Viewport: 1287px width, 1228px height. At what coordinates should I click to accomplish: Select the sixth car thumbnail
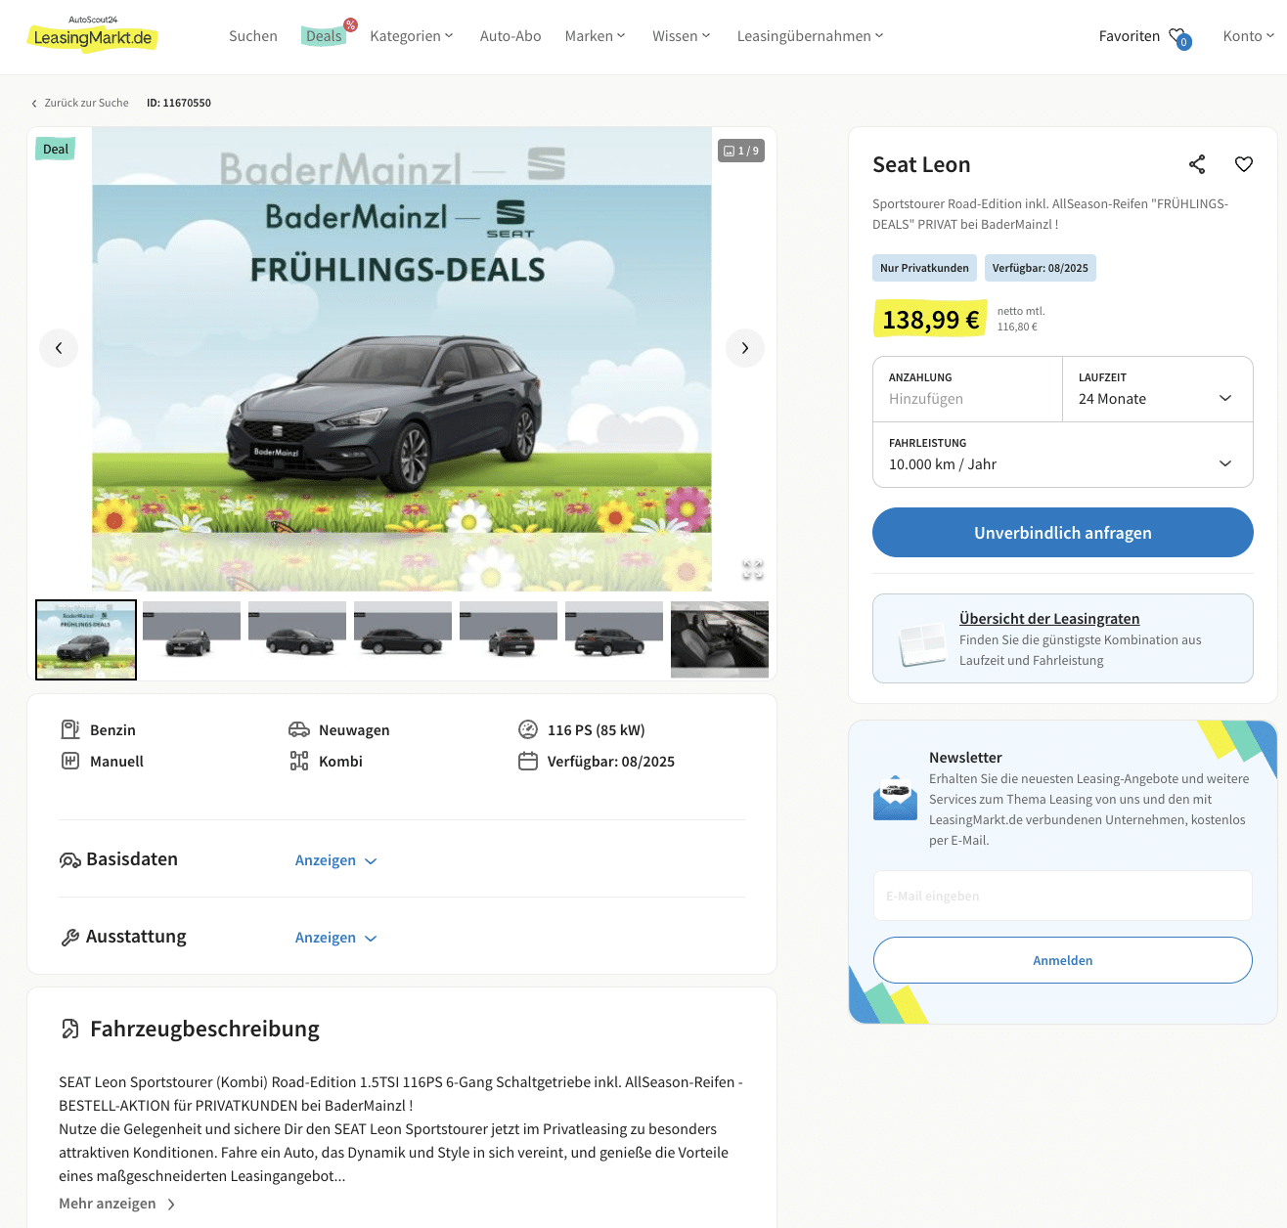click(x=614, y=639)
